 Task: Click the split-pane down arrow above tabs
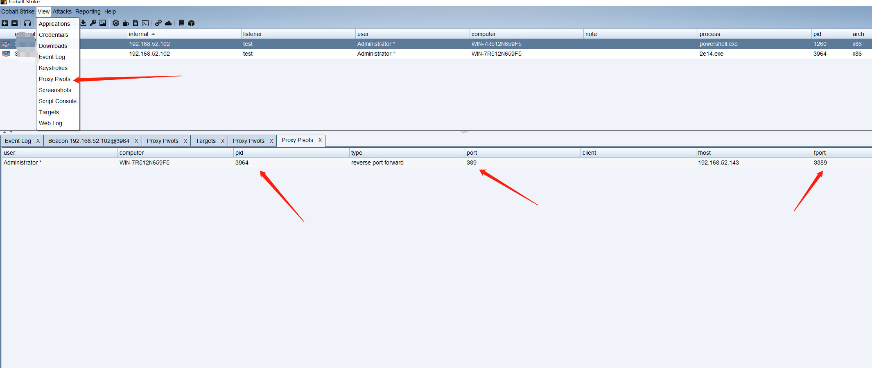tap(11, 132)
